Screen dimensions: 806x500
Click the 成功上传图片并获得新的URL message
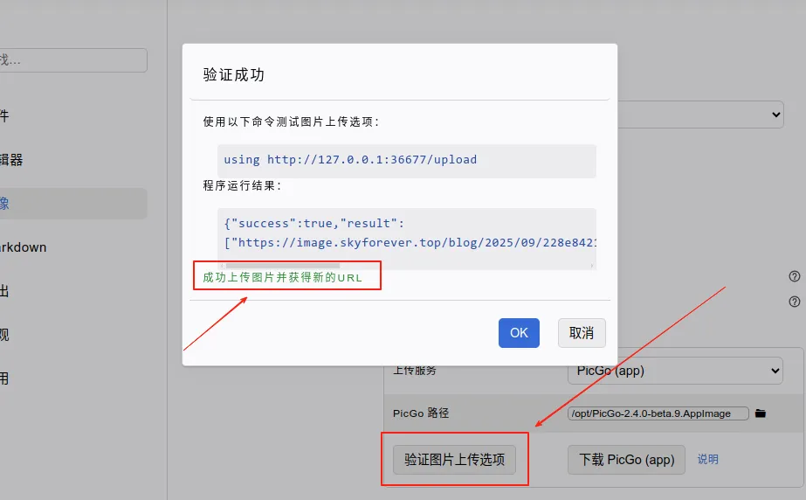pyautogui.click(x=282, y=277)
